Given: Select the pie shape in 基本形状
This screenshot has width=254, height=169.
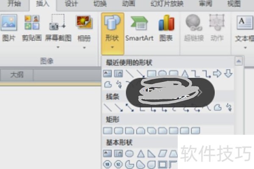Looking at the screenshot, I should [130, 165].
